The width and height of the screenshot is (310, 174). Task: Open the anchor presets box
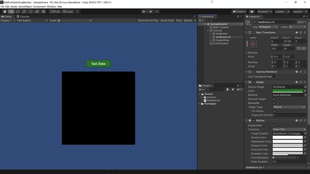(253, 44)
